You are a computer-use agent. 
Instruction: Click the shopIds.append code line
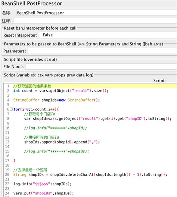(x=62, y=142)
